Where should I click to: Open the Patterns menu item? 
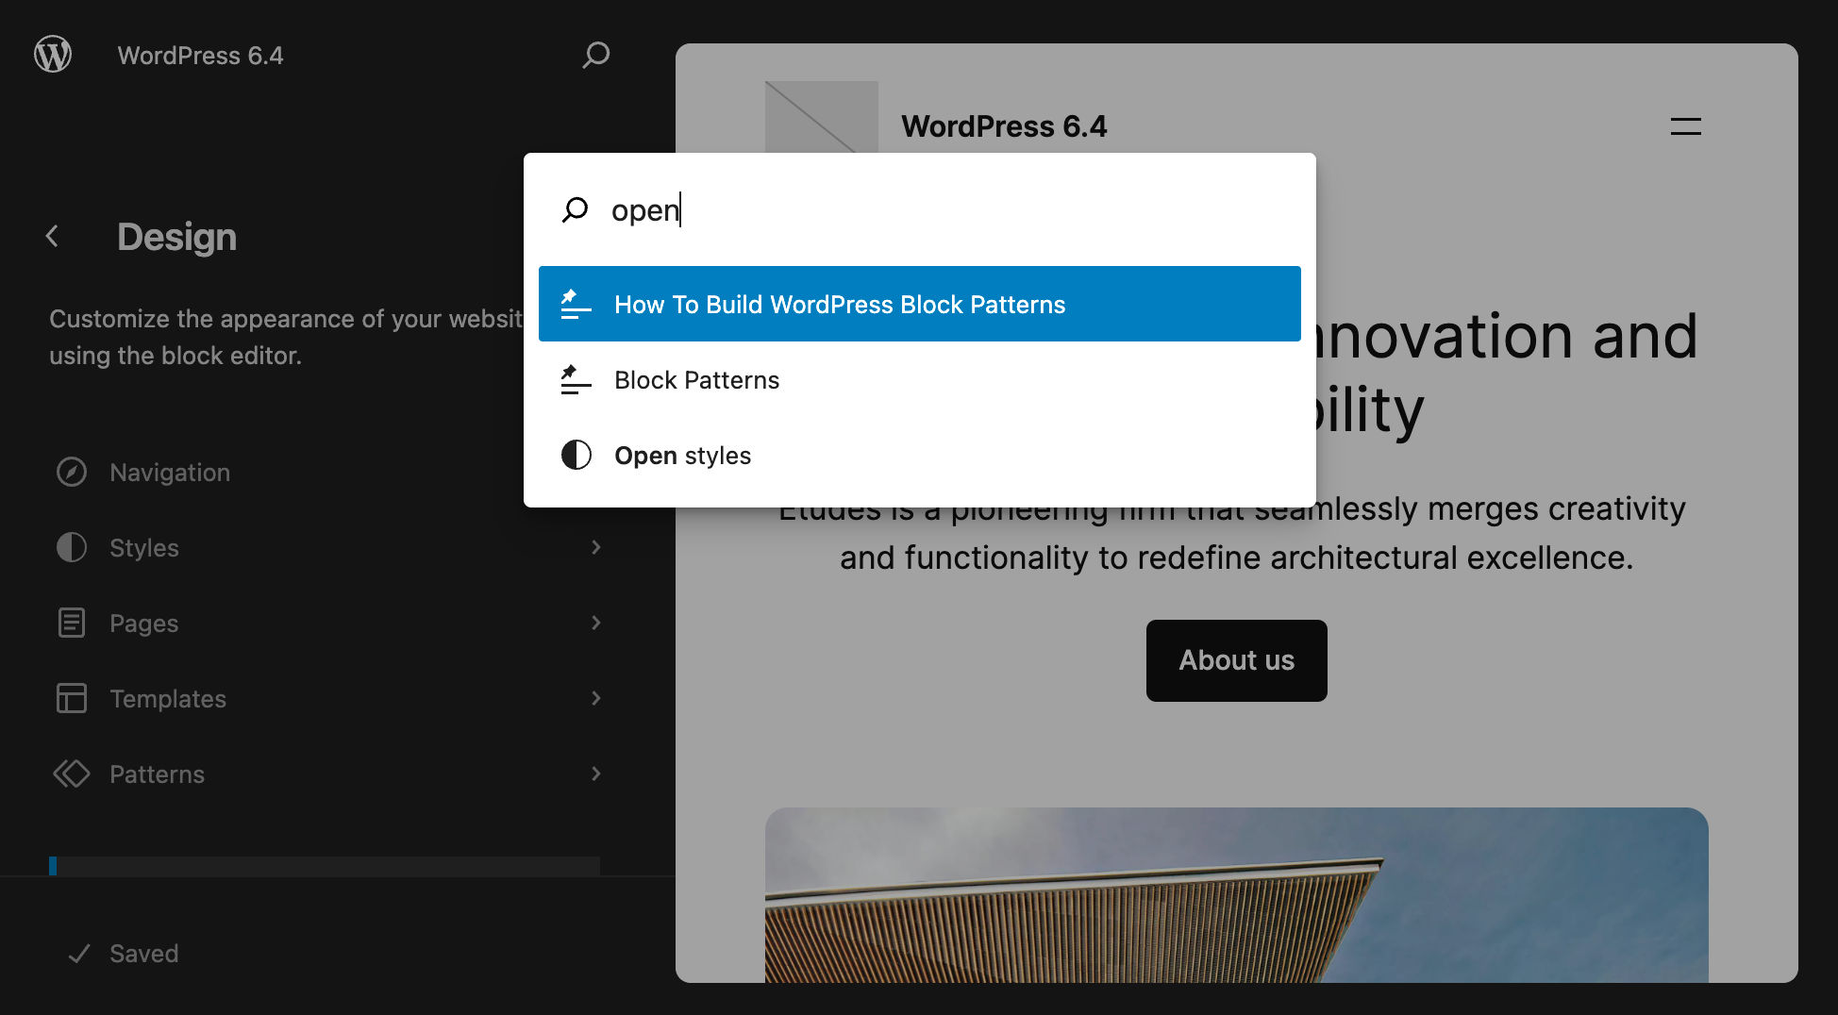coord(157,774)
